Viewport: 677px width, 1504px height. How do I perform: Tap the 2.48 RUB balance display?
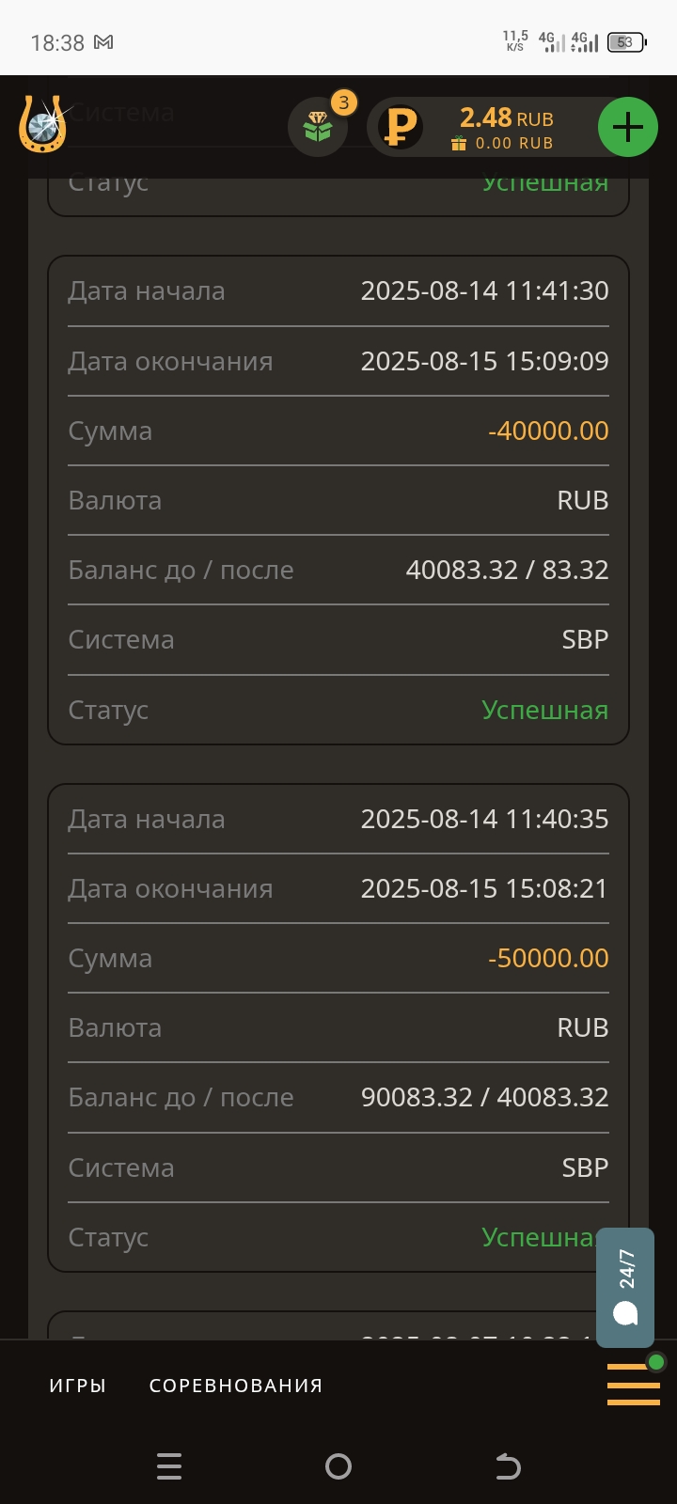(506, 117)
